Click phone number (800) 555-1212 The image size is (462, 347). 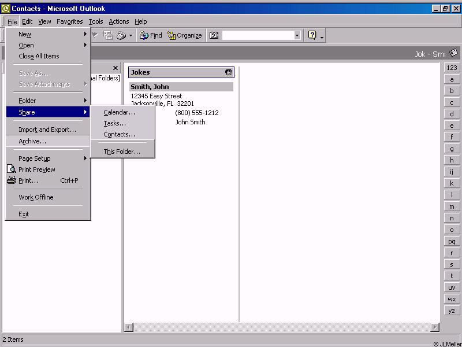(x=197, y=113)
